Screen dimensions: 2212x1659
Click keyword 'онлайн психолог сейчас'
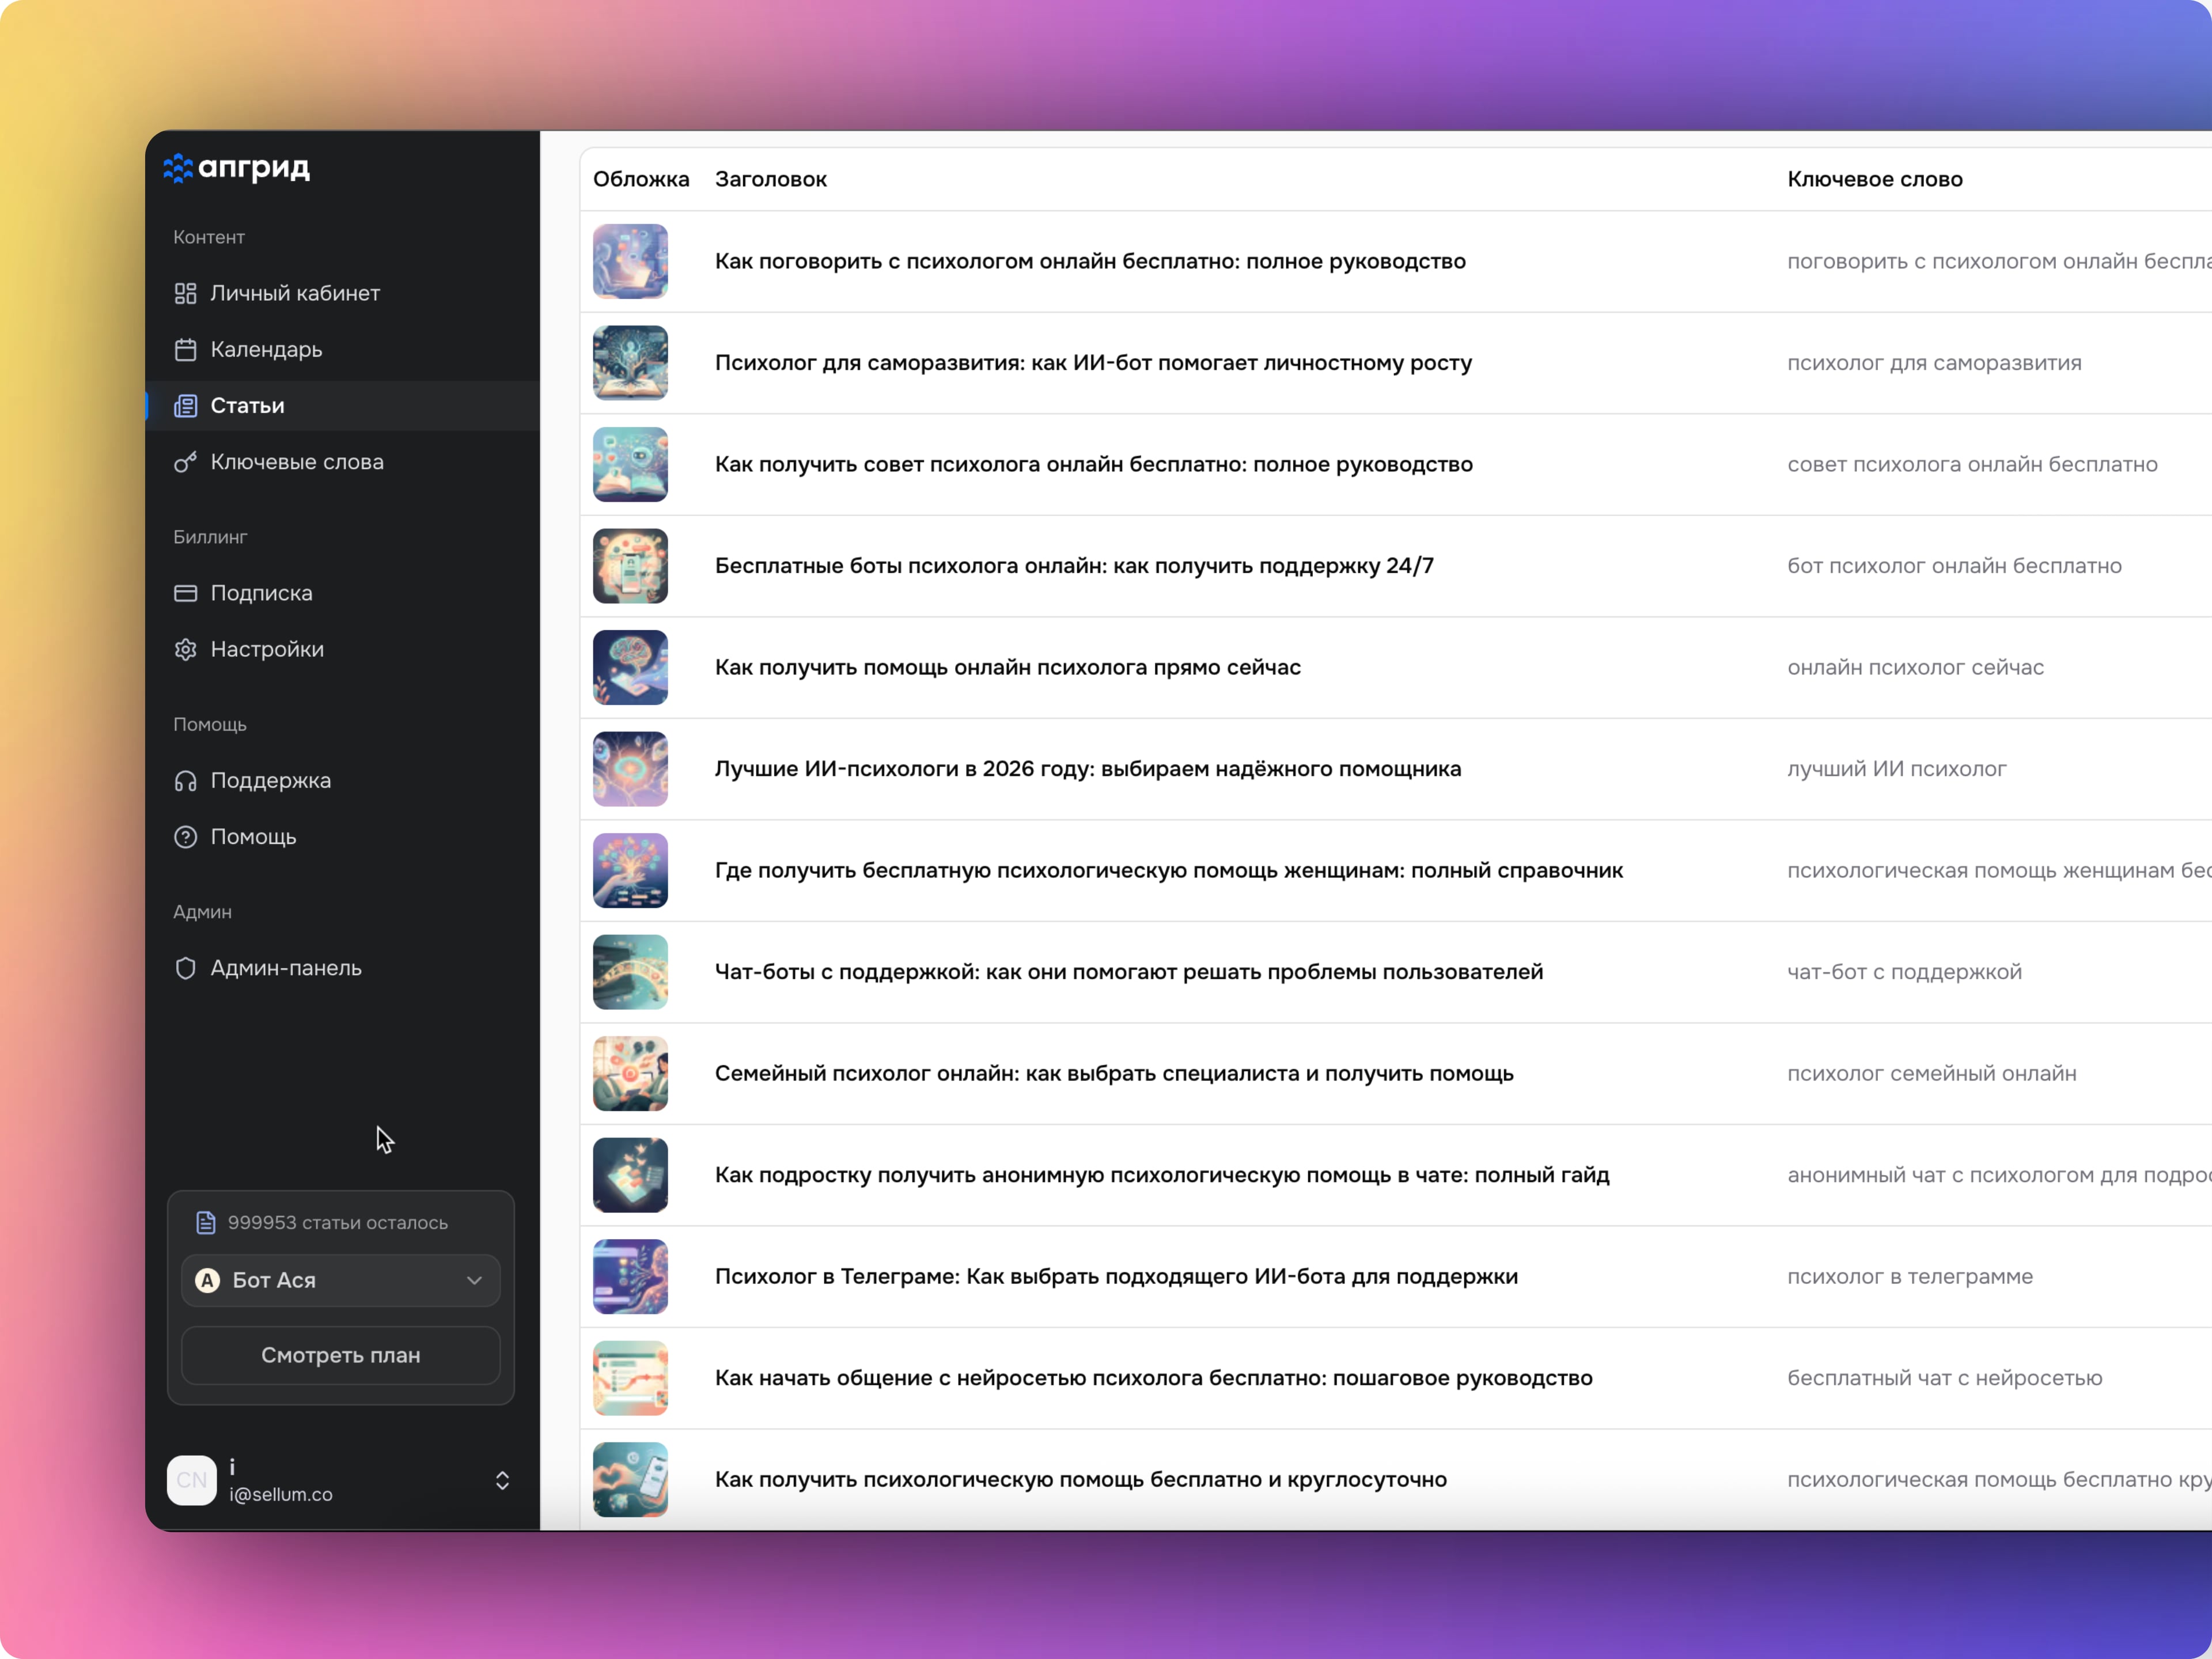pyautogui.click(x=1915, y=667)
